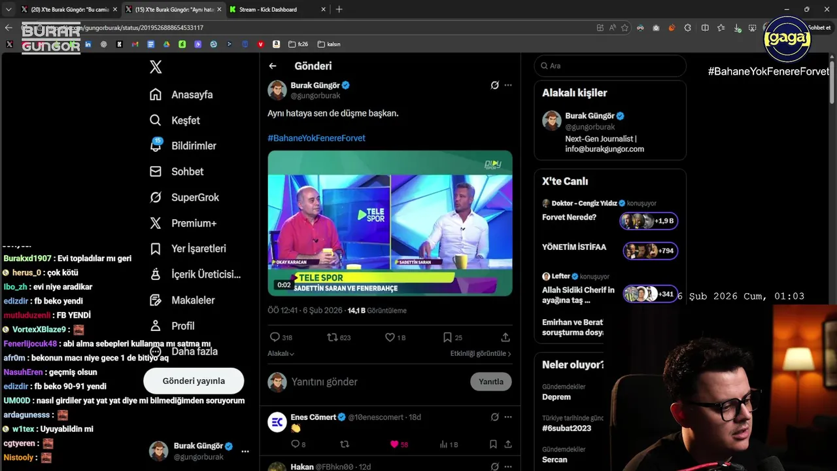The height and width of the screenshot is (471, 837).
Task: Open #BahaneYokFenereForvet hashtag link in post
Action: pos(316,138)
